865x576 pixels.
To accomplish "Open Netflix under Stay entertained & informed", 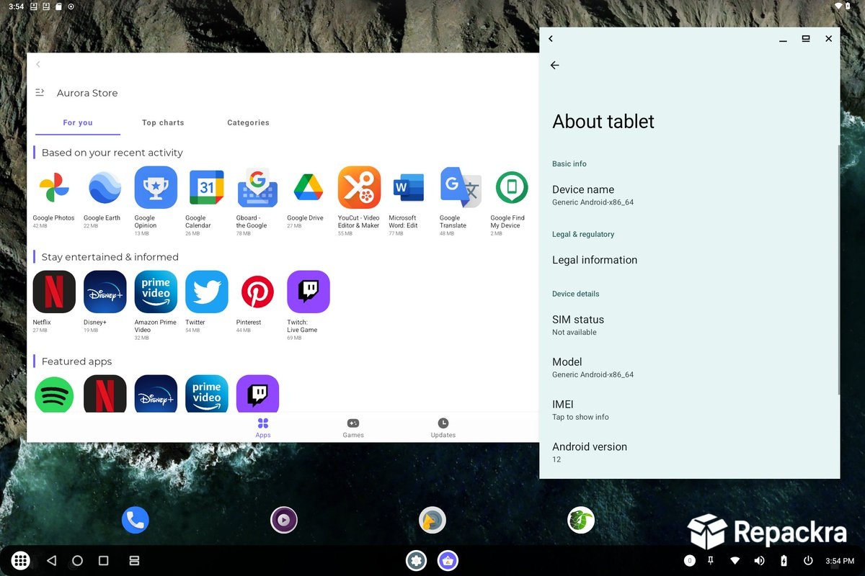I will coord(54,292).
